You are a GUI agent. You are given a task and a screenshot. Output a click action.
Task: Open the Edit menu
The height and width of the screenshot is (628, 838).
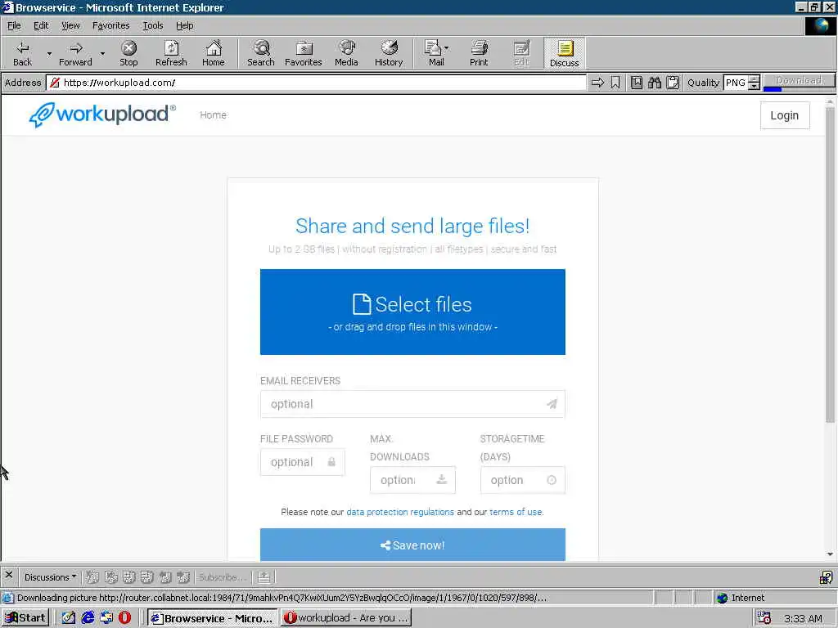[x=41, y=25]
